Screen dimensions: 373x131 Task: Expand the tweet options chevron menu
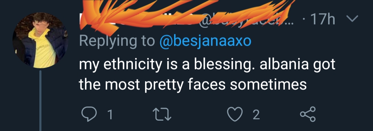(x=351, y=19)
